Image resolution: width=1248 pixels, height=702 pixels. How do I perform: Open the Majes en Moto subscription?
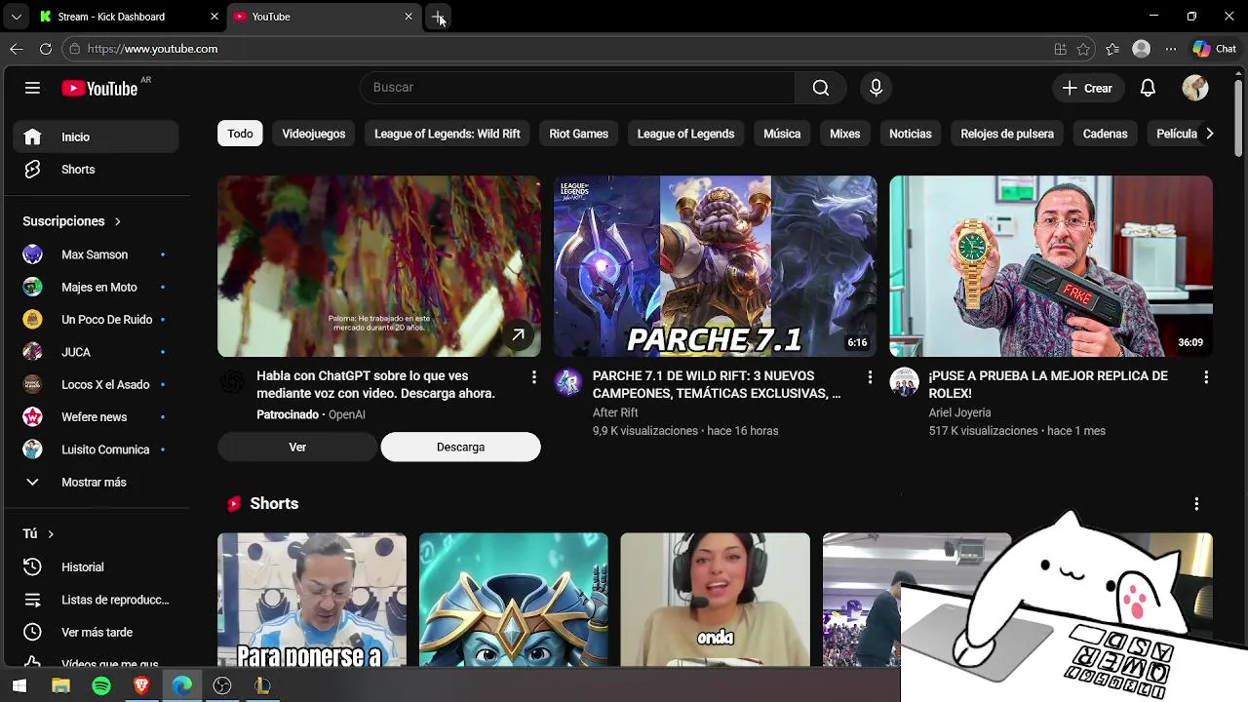[x=96, y=288]
